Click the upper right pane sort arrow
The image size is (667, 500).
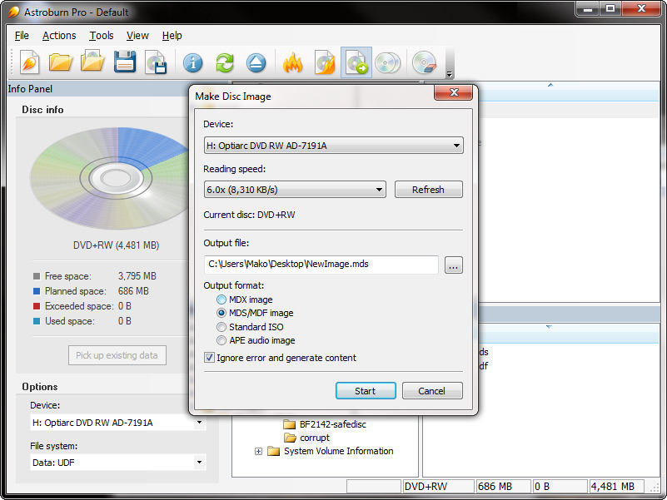point(550,85)
